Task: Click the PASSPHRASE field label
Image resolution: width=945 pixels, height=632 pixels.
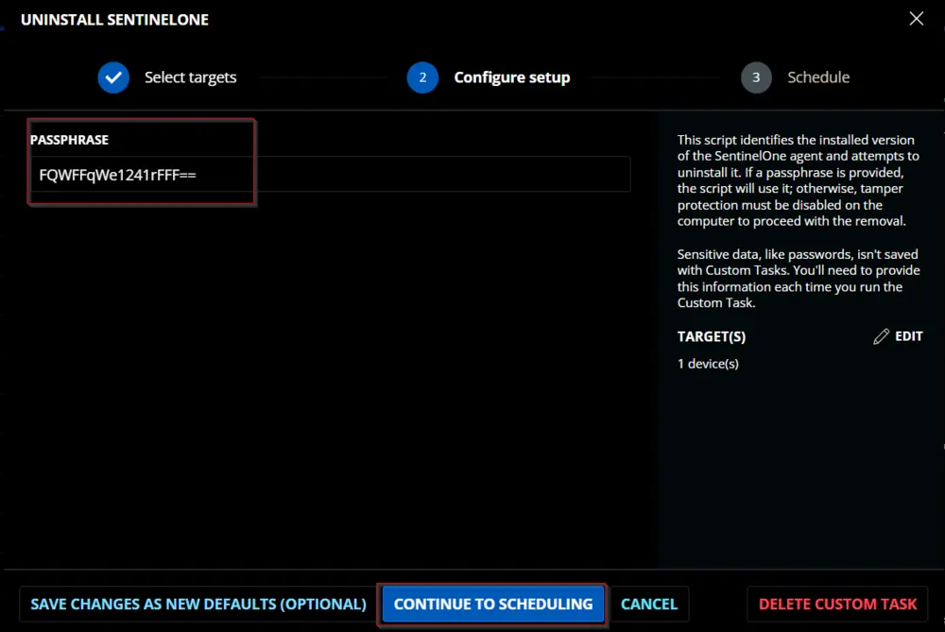Action: [69, 140]
